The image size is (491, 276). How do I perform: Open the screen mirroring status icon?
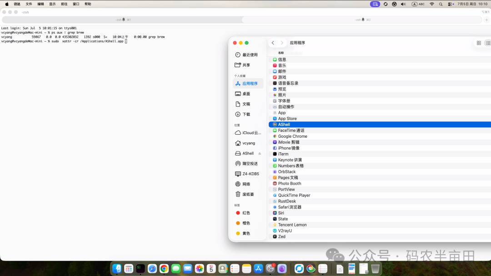click(375, 4)
